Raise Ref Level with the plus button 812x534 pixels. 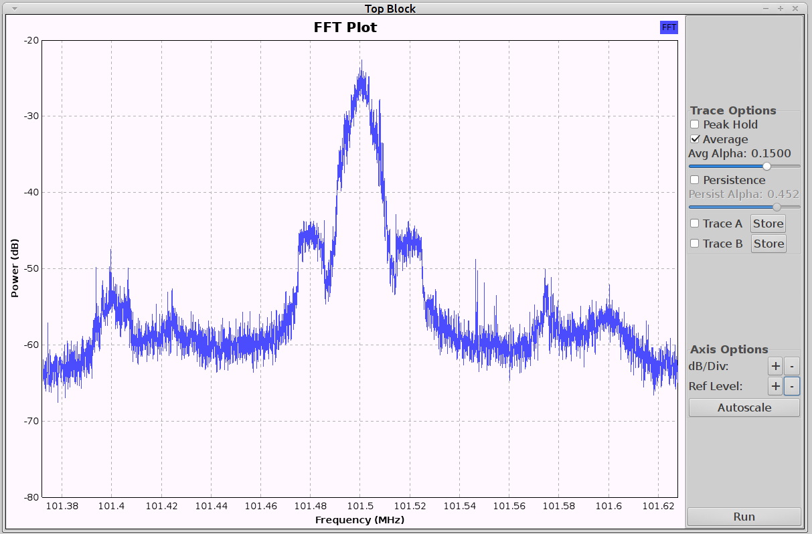[x=775, y=386]
